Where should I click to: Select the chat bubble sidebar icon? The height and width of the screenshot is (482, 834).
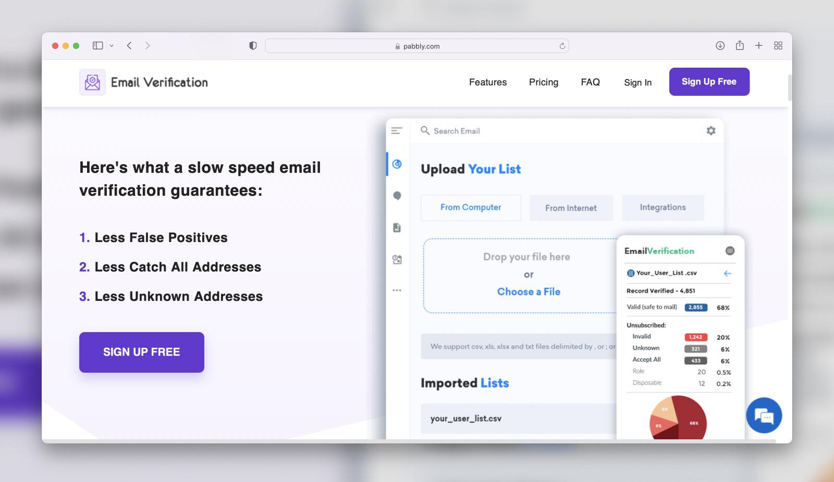tap(397, 196)
